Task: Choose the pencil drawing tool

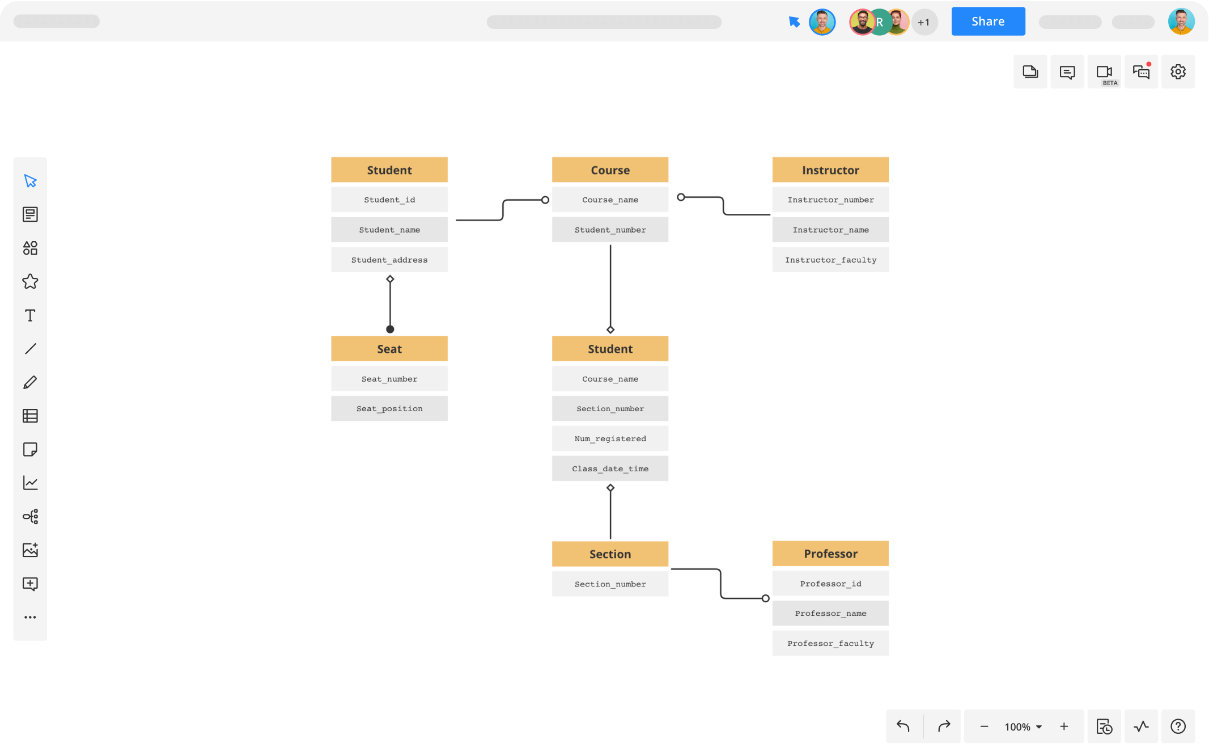Action: click(30, 382)
